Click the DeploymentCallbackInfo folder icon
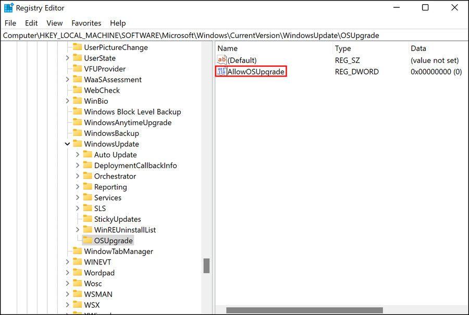This screenshot has height=315, width=469. [88, 165]
